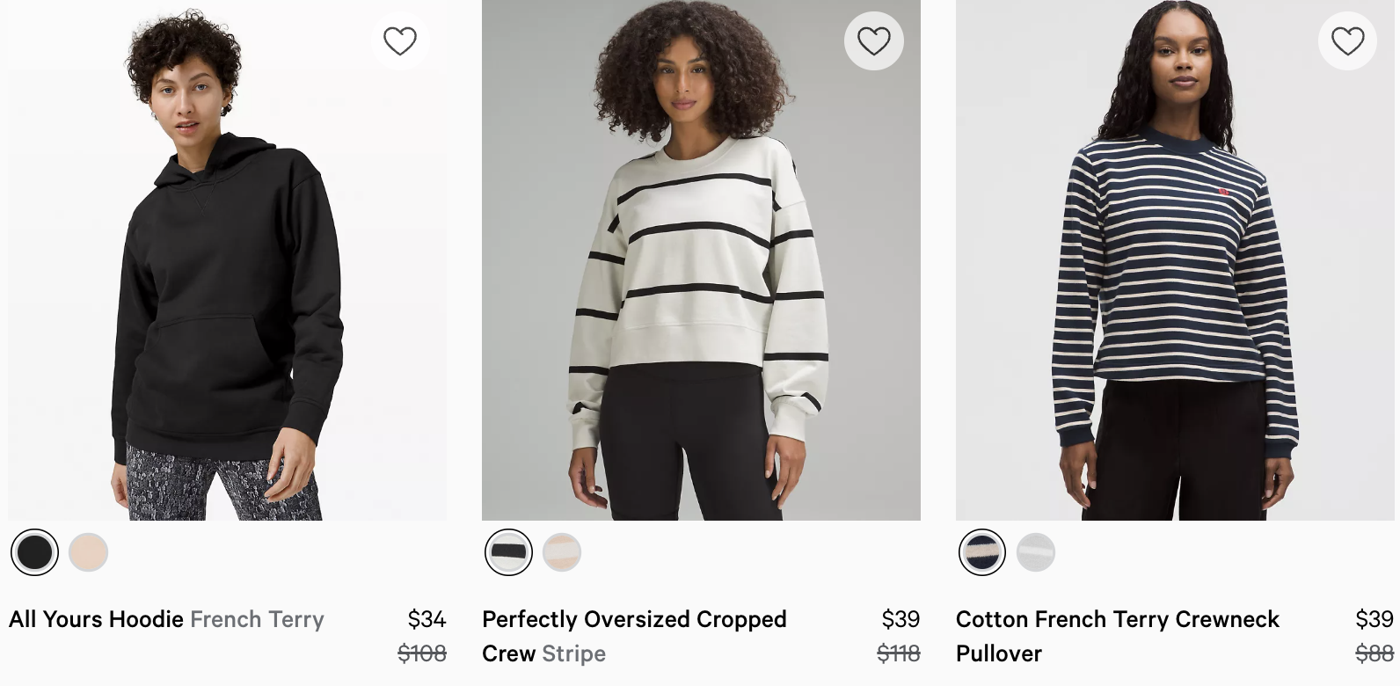Choose the navy stripe swatch on the Pullover
This screenshot has width=1400, height=686.
click(982, 552)
